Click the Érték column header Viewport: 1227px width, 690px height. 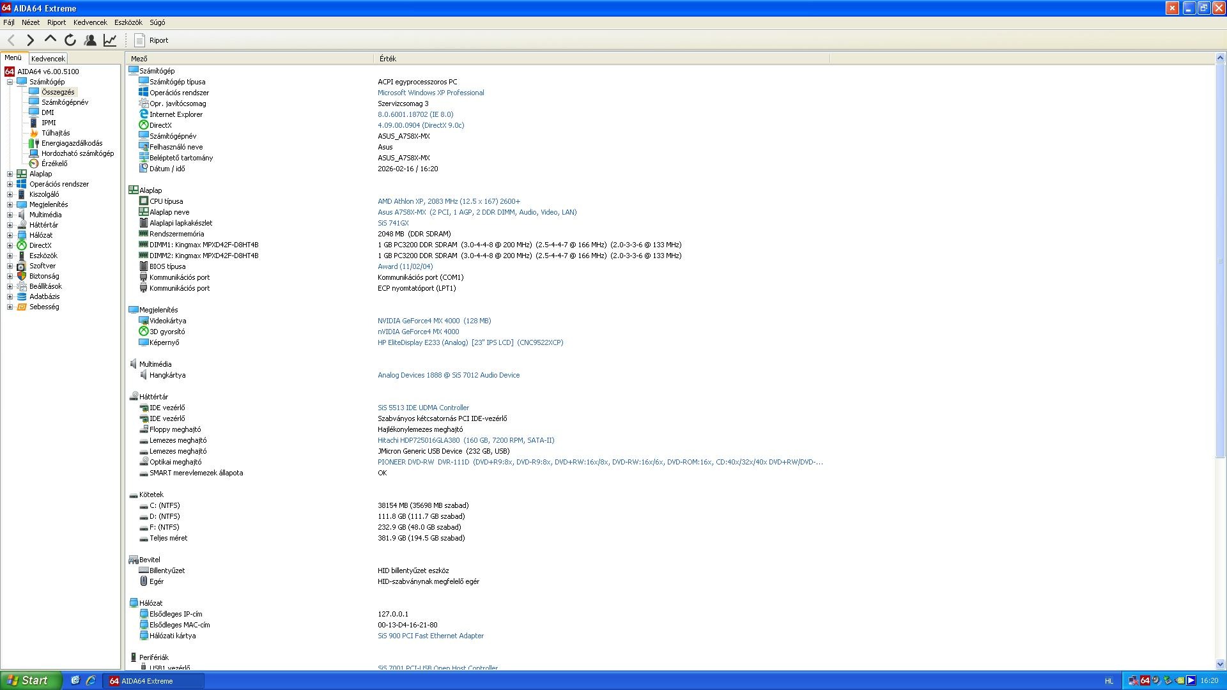[x=388, y=58]
